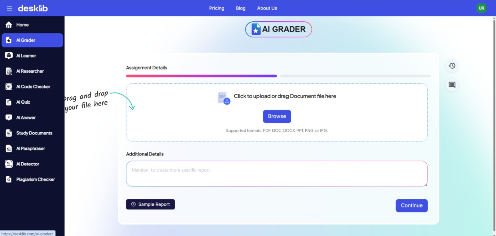The image size is (496, 236).
Task: Click the AI Quiz sidebar icon
Action: (9, 102)
